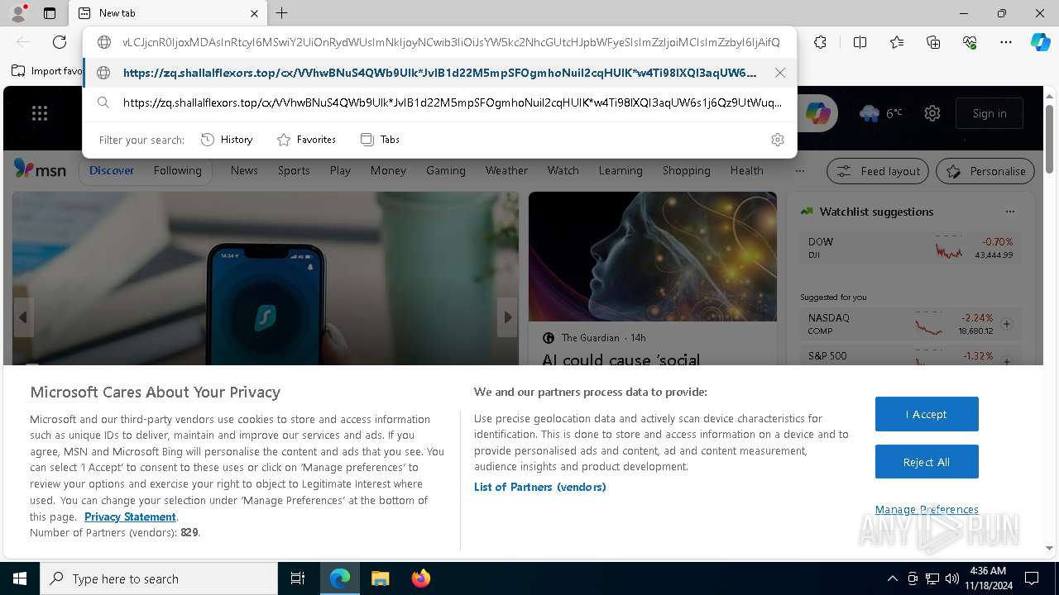Screen dimensions: 1059x595
Task: Open Edge Settings and more menu
Action: click(1006, 42)
